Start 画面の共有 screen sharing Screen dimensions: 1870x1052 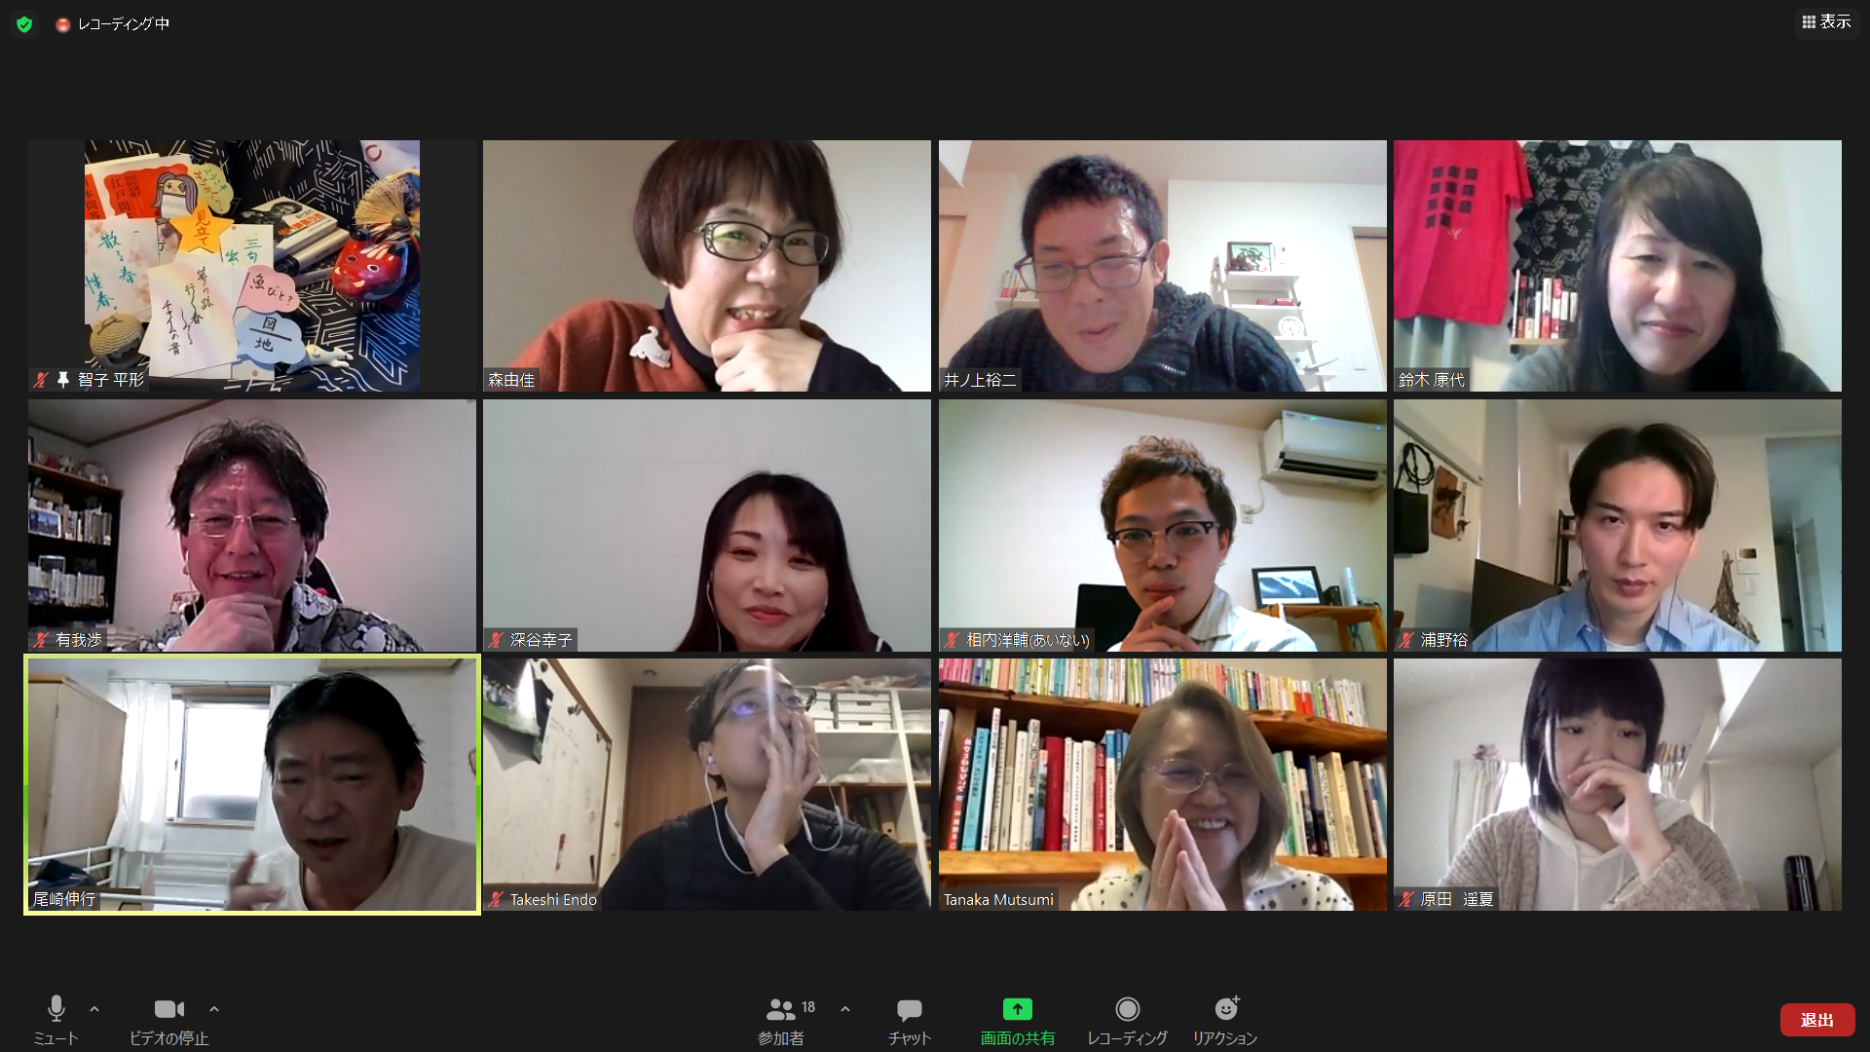1017,1020
